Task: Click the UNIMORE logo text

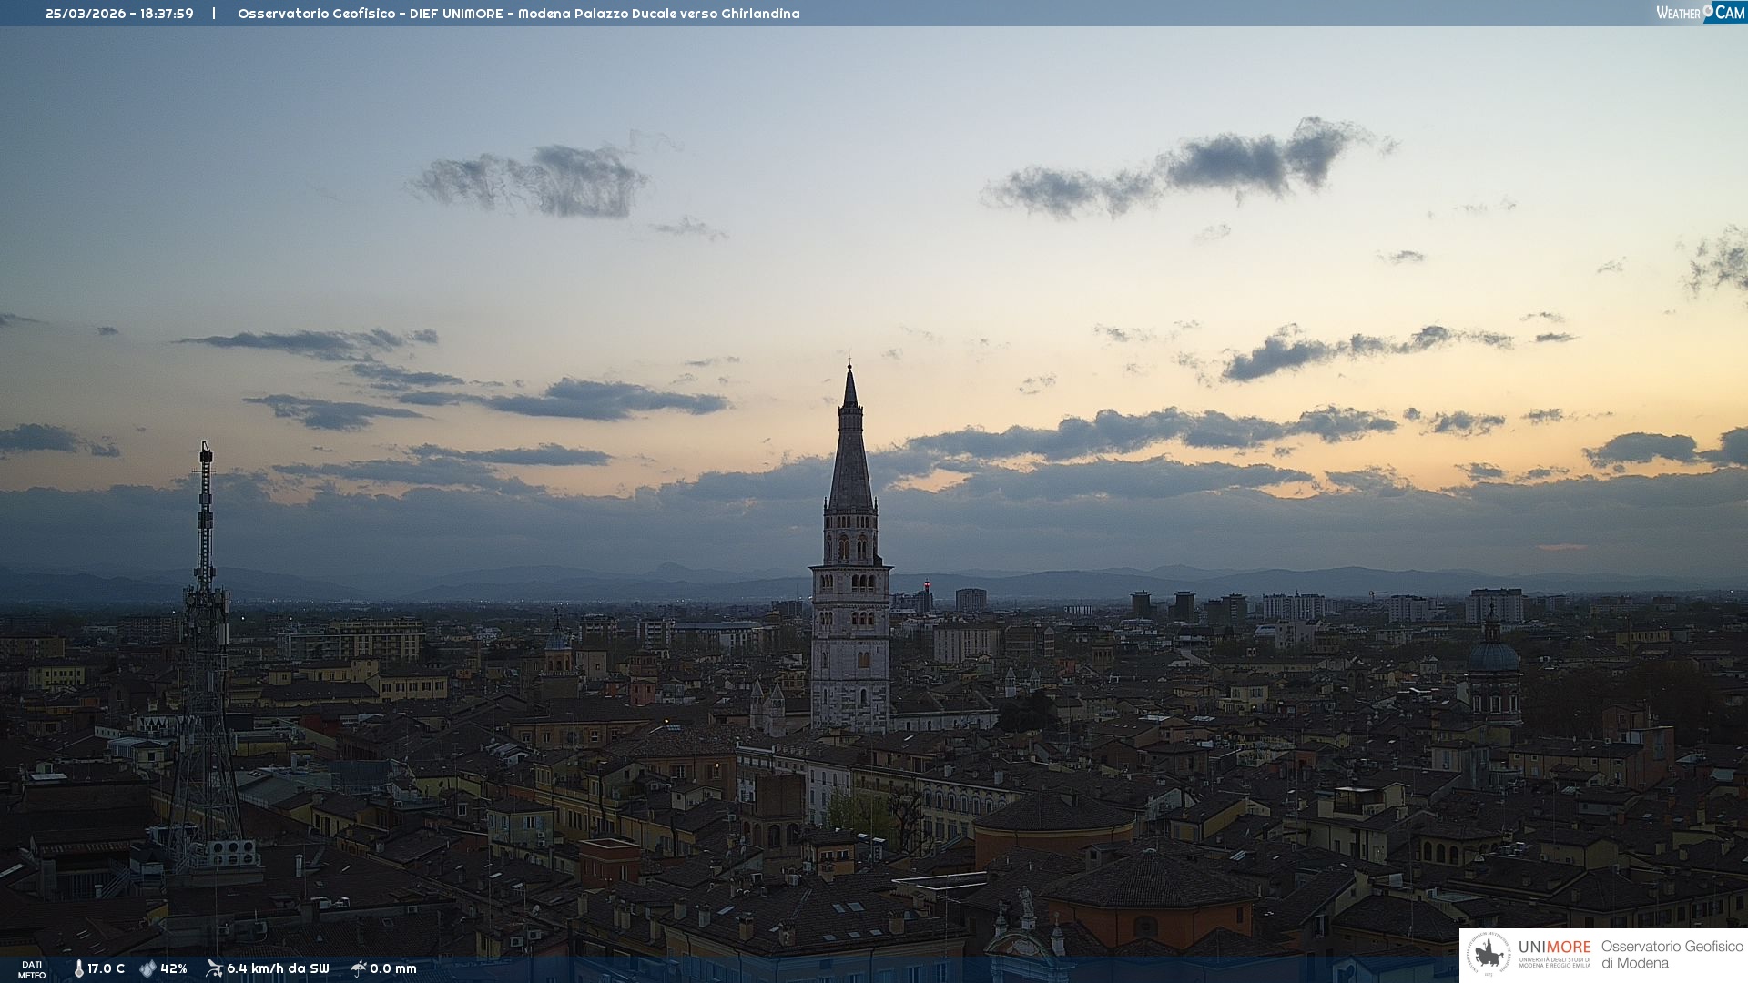Action: click(x=1554, y=947)
